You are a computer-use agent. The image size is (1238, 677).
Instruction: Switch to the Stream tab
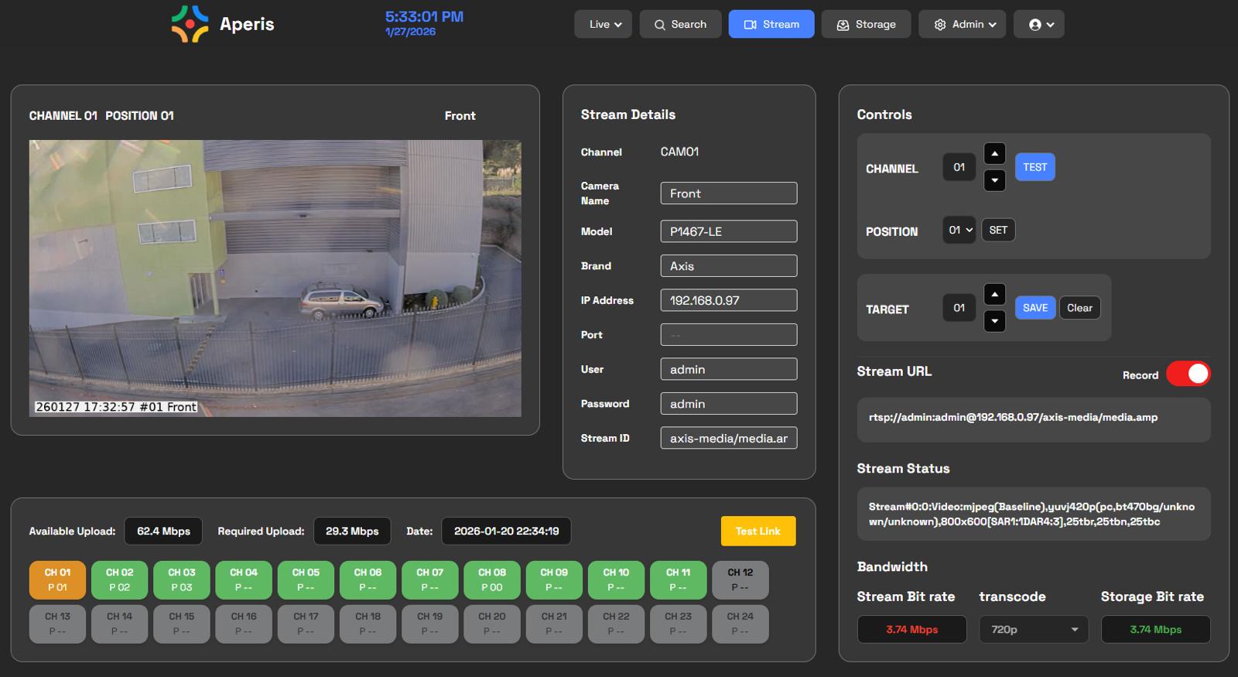pos(771,25)
